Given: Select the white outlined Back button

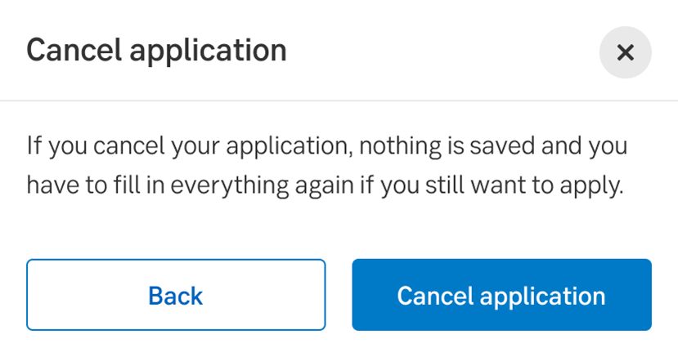Looking at the screenshot, I should pos(176,295).
